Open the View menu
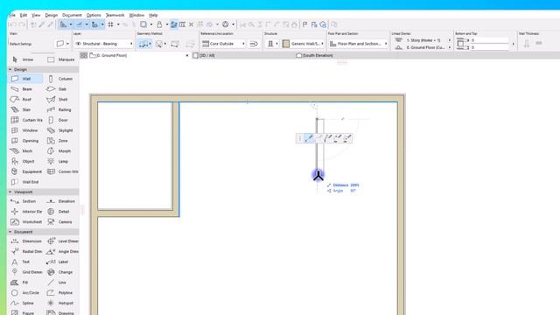Image resolution: width=560 pixels, height=315 pixels. tap(36, 16)
